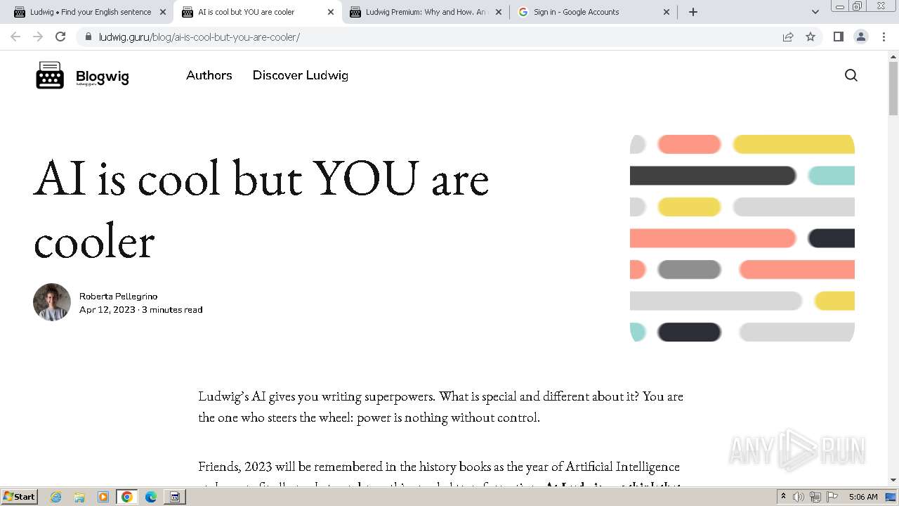The height and width of the screenshot is (506, 899).
Task: Close the Google Accounts sign in tab
Action: [667, 12]
